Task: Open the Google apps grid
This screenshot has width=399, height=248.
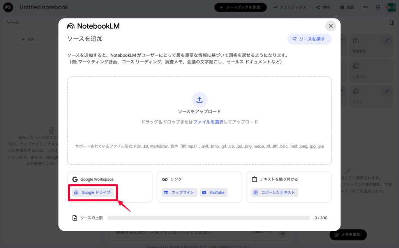Action: click(378, 7)
